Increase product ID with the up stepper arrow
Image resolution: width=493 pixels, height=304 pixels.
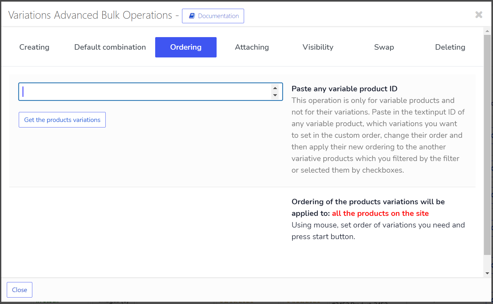(x=275, y=88)
